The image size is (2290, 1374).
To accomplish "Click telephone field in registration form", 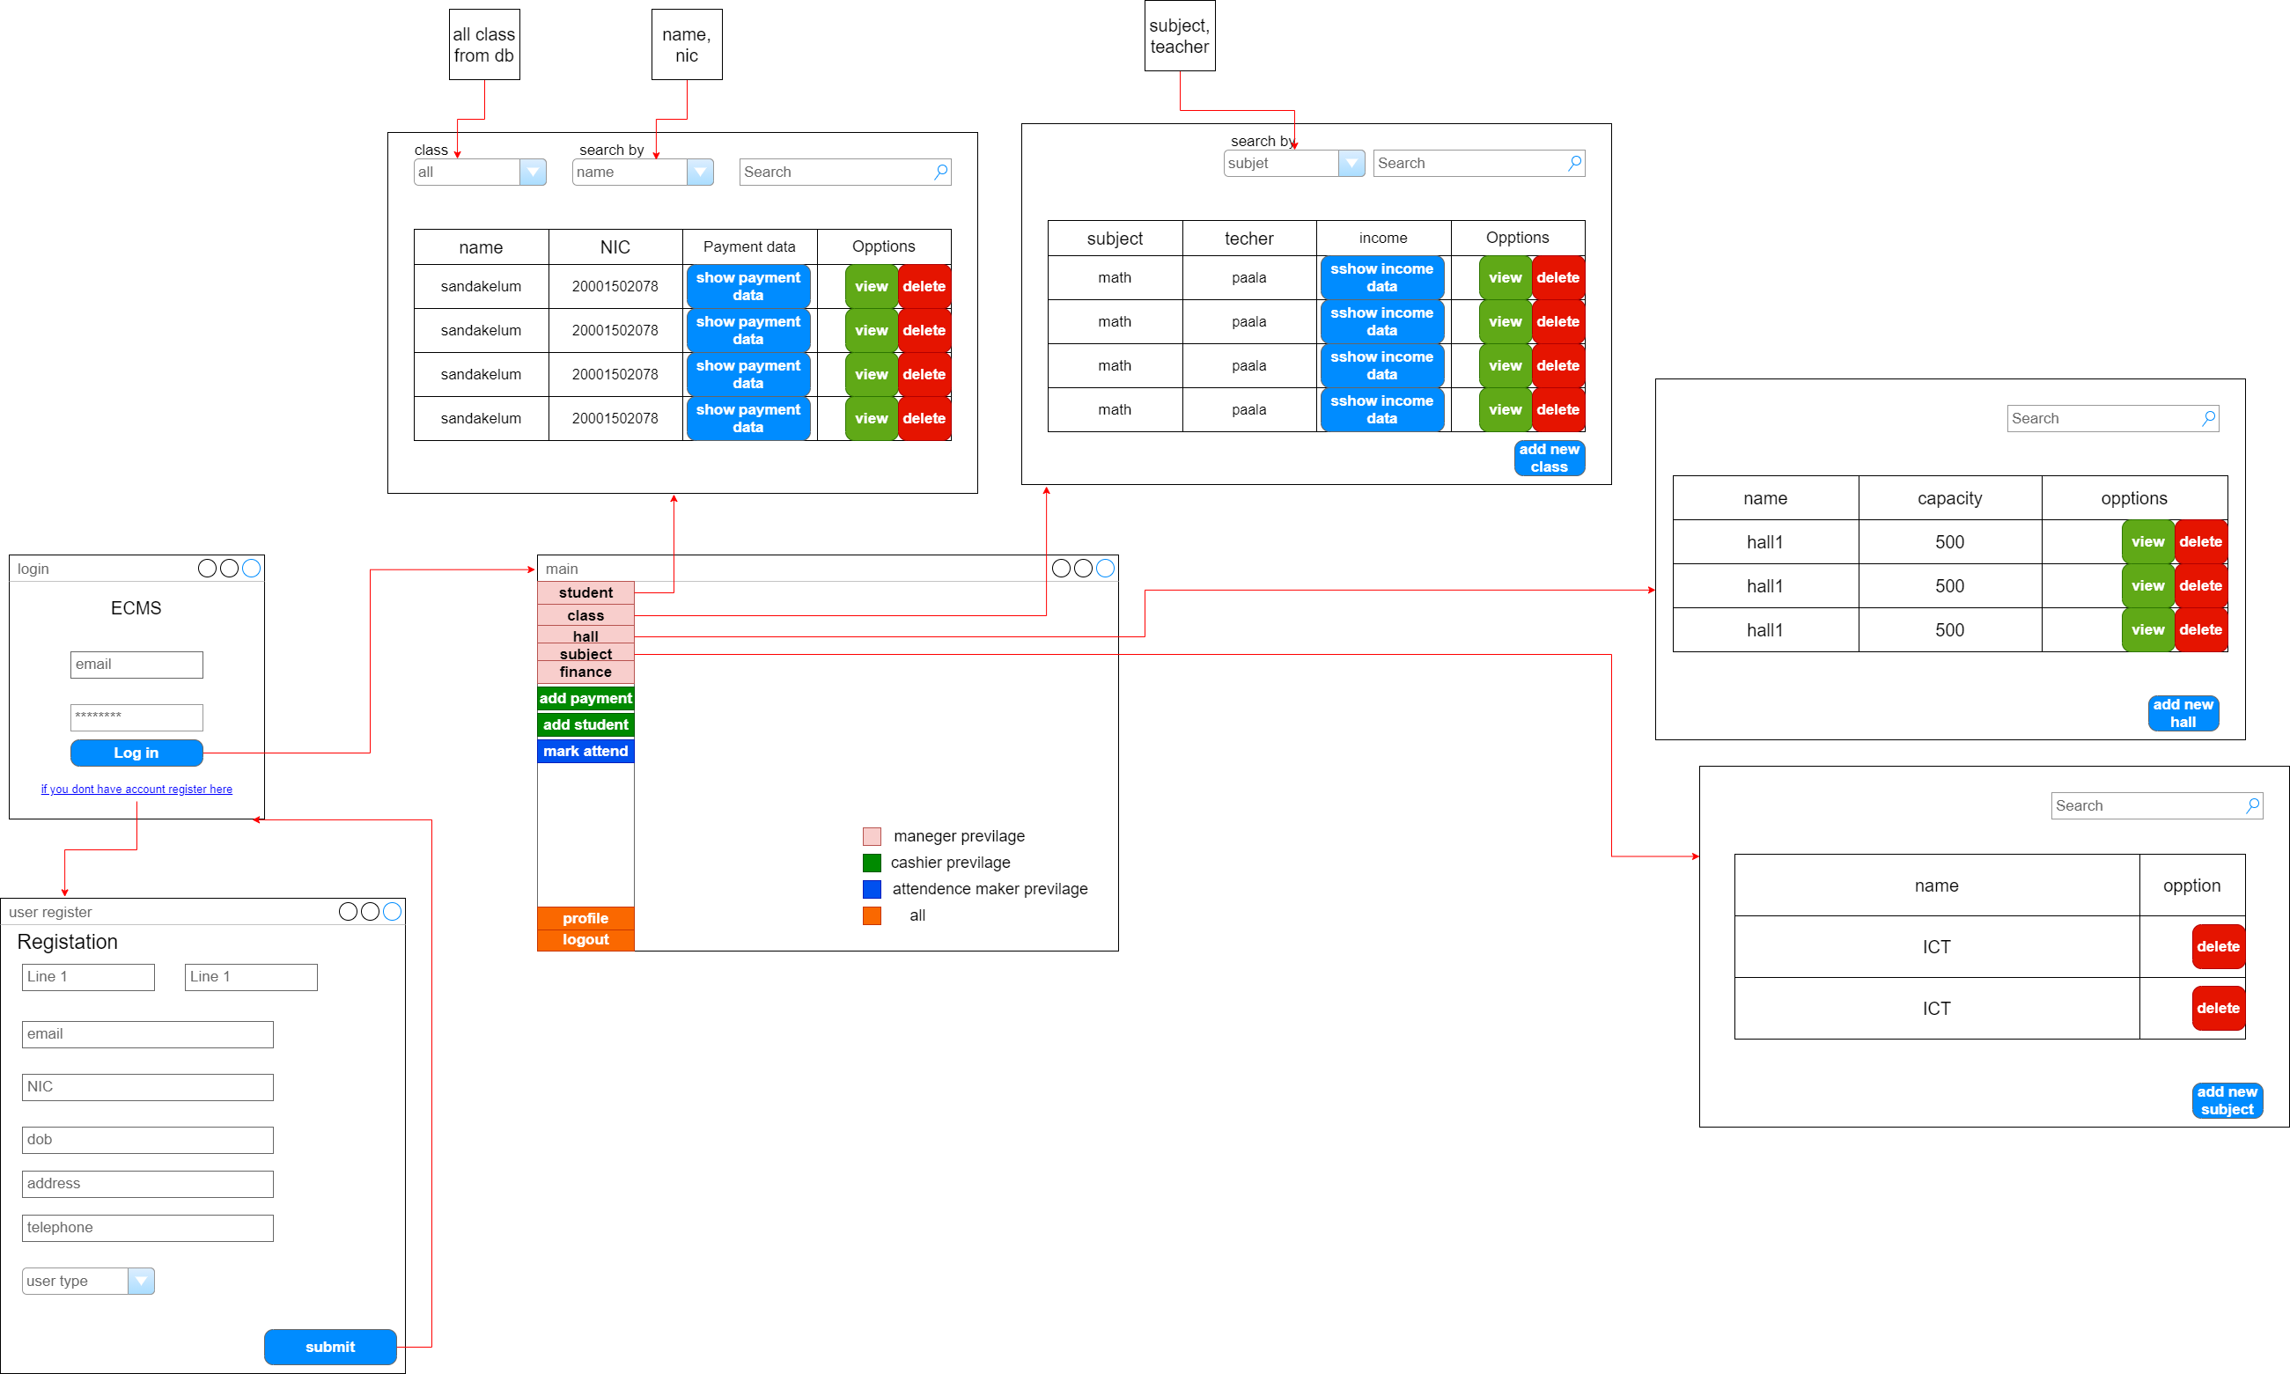I will 147,1228.
